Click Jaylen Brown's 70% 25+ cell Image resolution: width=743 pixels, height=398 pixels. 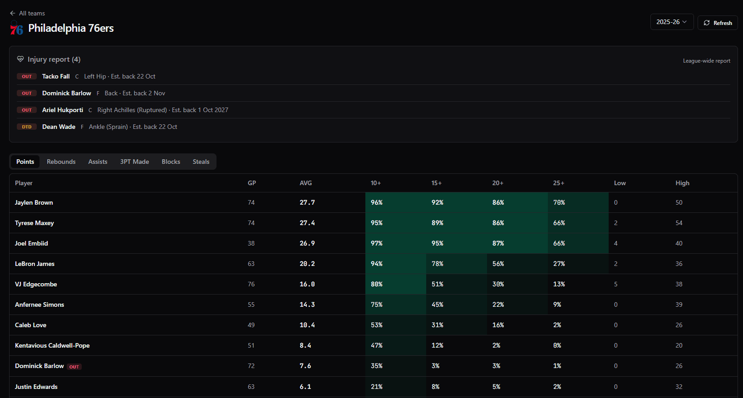tap(578, 202)
